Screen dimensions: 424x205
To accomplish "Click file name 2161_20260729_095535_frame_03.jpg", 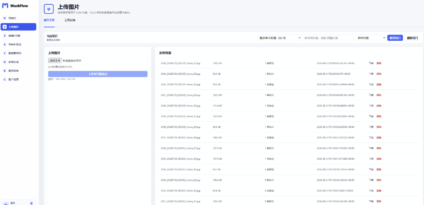I will [x=180, y=95].
